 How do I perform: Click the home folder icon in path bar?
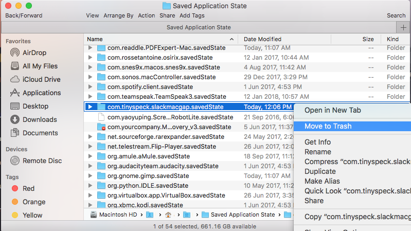[x=168, y=215]
